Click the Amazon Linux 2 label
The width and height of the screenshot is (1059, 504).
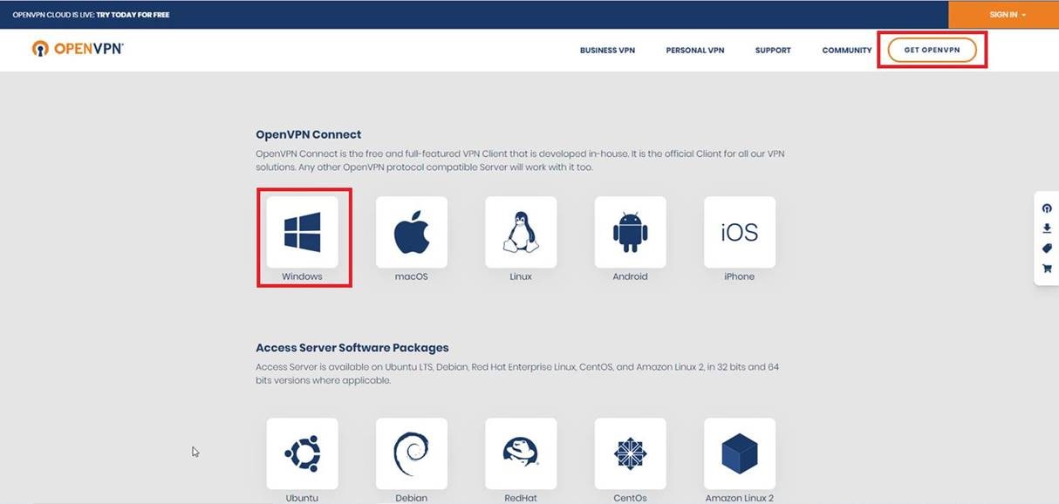tap(740, 498)
